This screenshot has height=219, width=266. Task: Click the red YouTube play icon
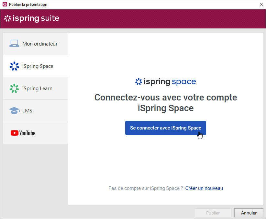15,133
